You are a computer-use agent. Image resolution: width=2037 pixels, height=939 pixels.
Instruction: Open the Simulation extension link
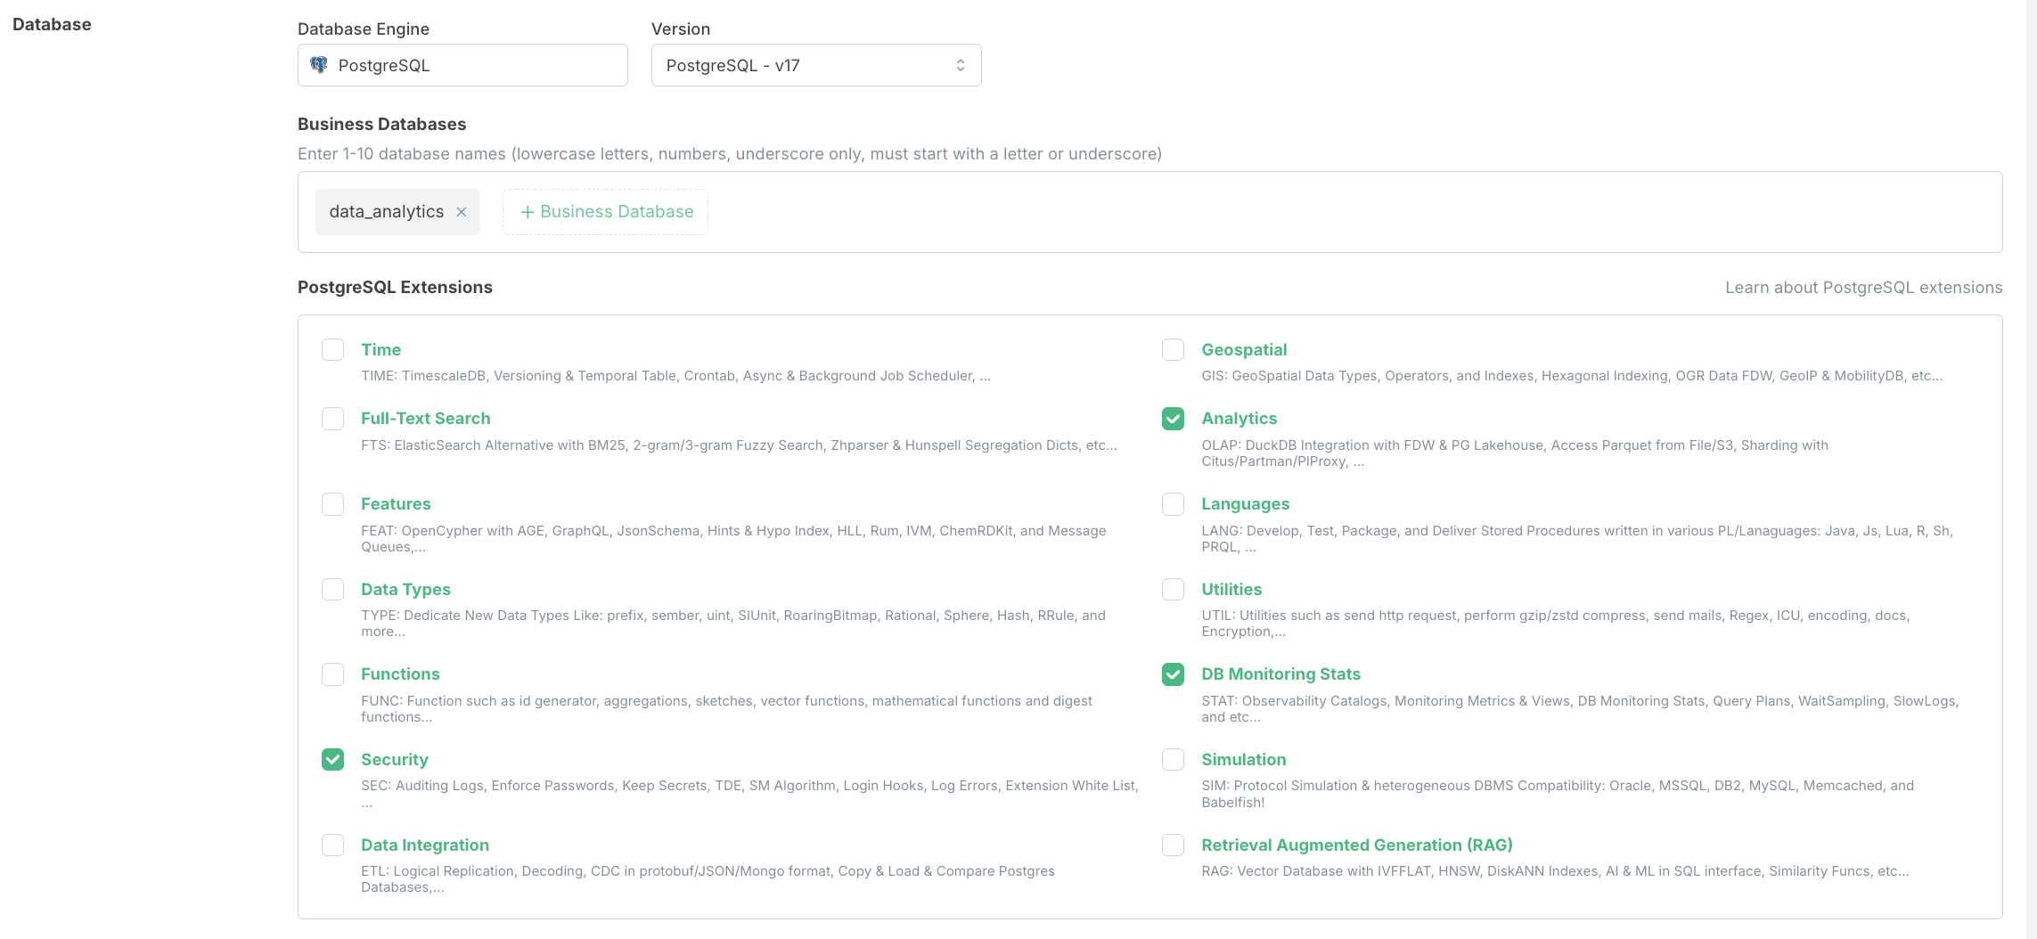(1244, 759)
